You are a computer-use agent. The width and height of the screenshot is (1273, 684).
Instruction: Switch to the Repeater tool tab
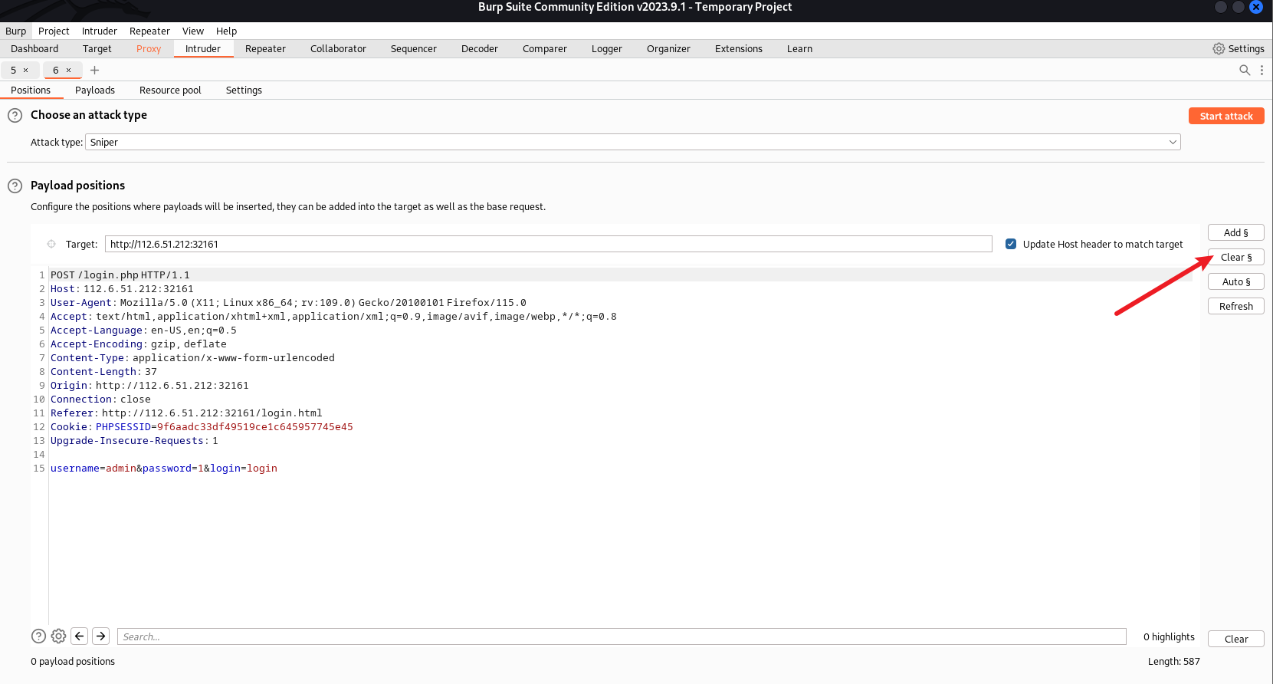pyautogui.click(x=265, y=48)
